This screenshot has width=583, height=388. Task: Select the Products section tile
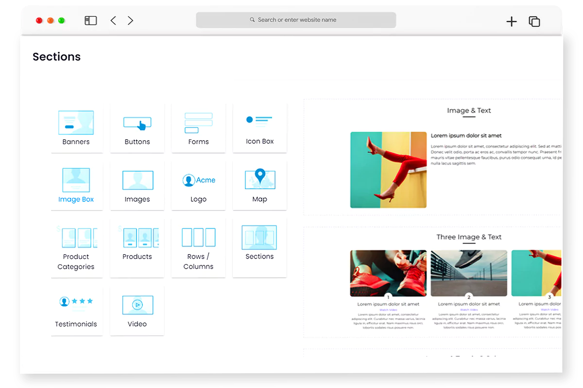click(137, 248)
